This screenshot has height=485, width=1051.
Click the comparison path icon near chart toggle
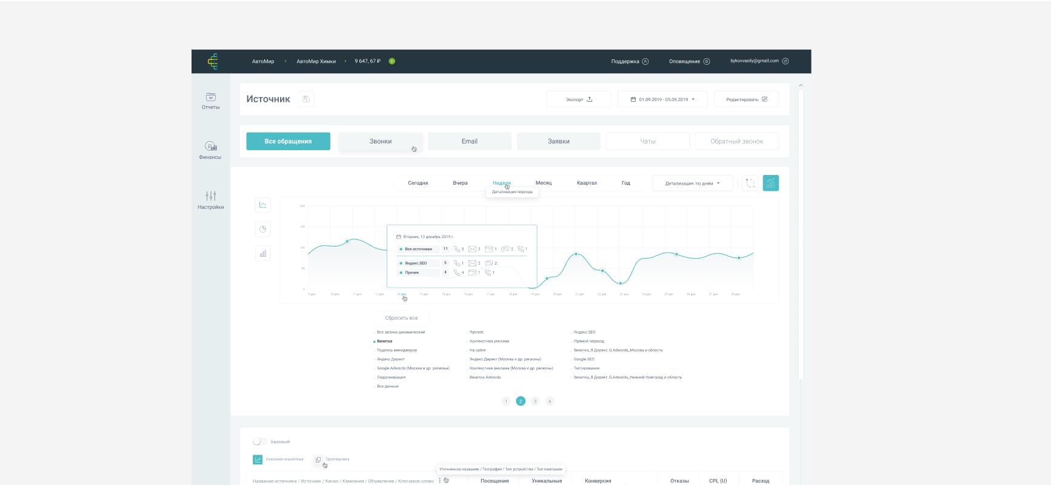click(x=750, y=183)
